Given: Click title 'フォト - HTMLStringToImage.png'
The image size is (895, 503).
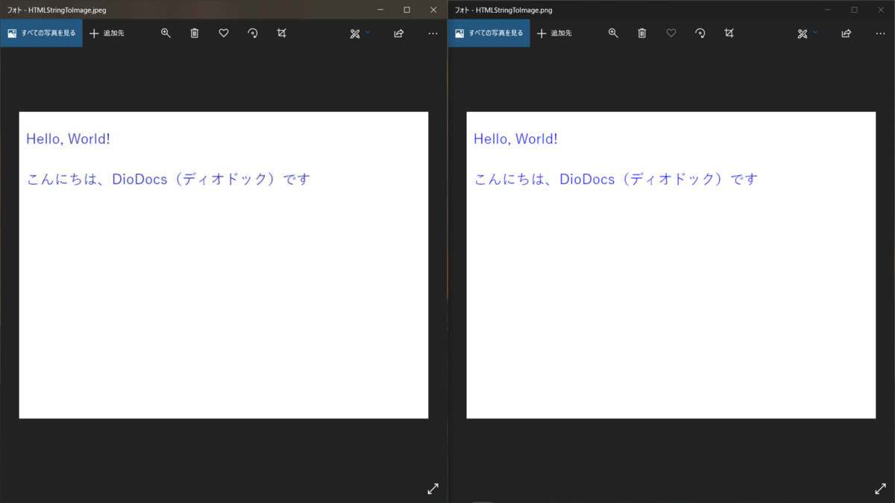Looking at the screenshot, I should tap(503, 10).
